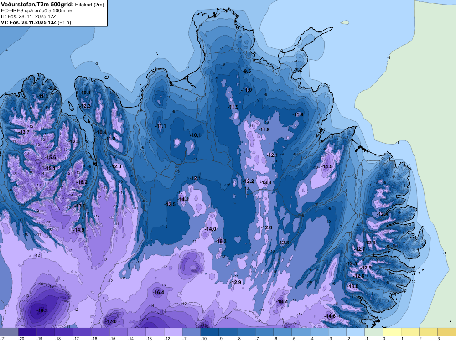Select the -16.4 temperature label

(159, 293)
